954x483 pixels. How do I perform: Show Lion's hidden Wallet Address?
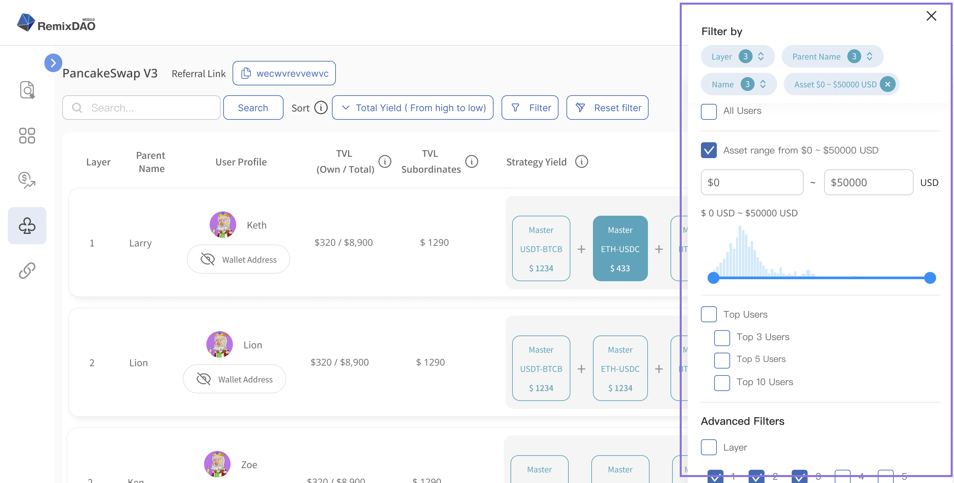coord(235,379)
